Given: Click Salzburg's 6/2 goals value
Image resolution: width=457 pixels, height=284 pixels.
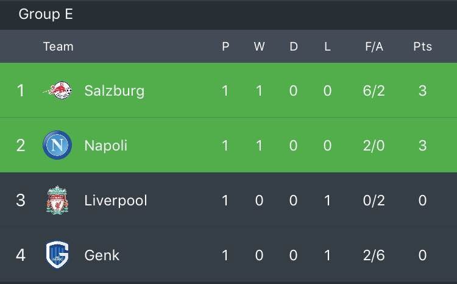Looking at the screenshot, I should [x=374, y=91].
